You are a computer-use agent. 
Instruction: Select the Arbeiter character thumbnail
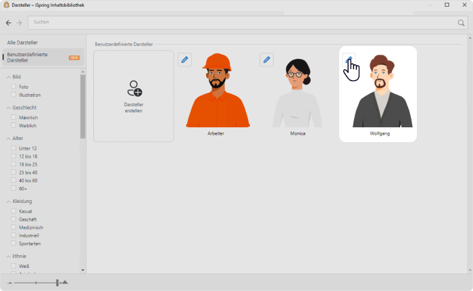tap(218, 90)
